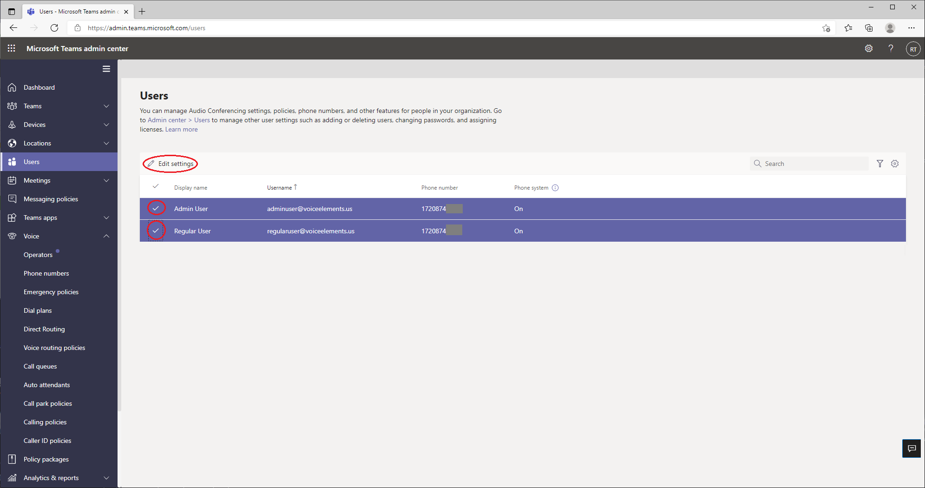Select Users in the sidebar
The height and width of the screenshot is (488, 925).
[x=59, y=162]
